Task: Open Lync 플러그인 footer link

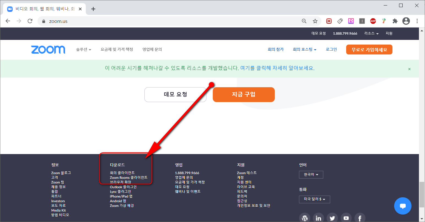Action: coord(120,191)
